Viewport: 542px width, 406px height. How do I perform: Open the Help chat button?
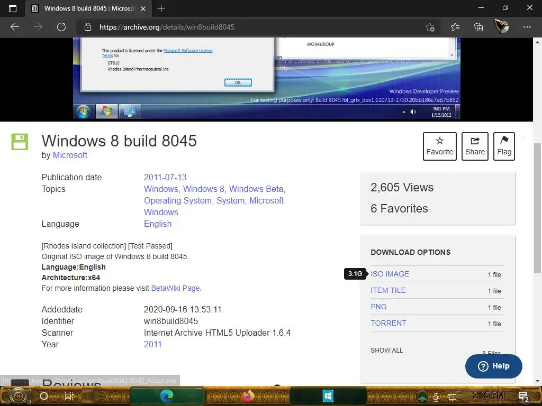coord(494,366)
